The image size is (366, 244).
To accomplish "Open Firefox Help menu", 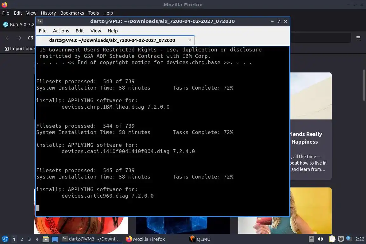I will point(108,13).
